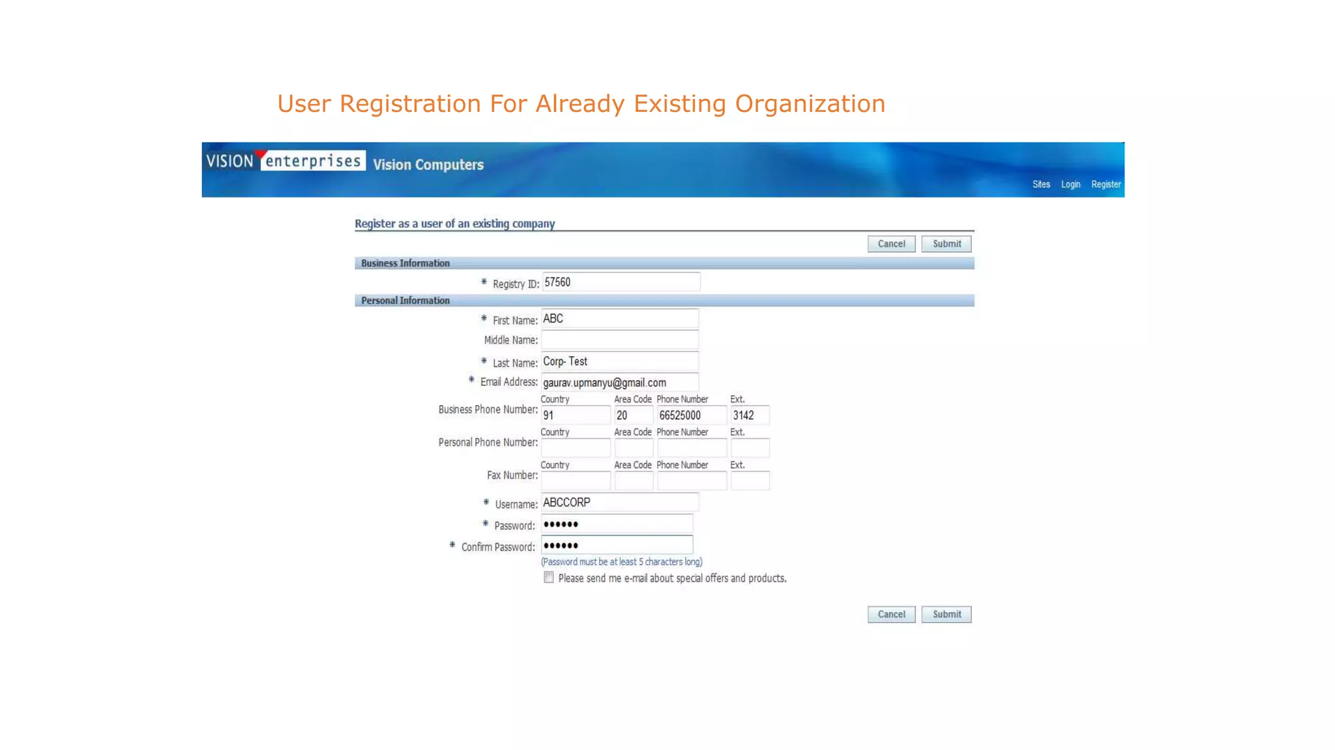Click the top Cancel button
The height and width of the screenshot is (750, 1335).
click(891, 243)
